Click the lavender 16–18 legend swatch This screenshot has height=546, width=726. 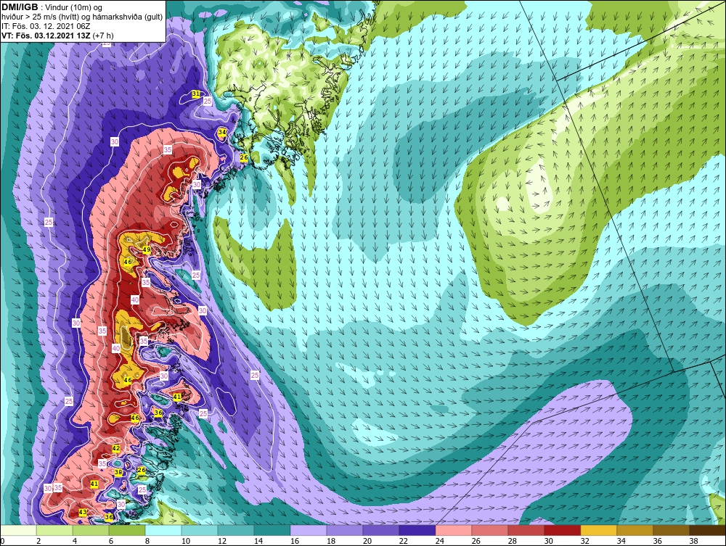tap(309, 530)
